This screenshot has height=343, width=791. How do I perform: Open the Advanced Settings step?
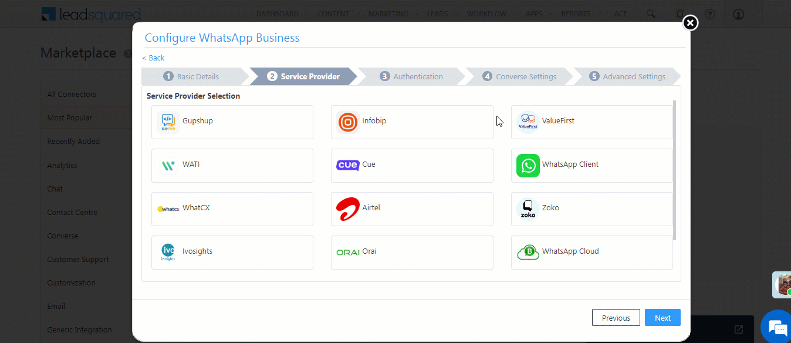(x=628, y=76)
